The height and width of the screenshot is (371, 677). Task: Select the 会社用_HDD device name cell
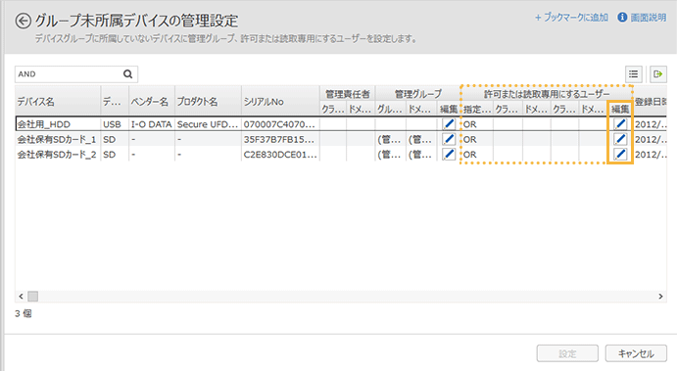pyautogui.click(x=58, y=124)
